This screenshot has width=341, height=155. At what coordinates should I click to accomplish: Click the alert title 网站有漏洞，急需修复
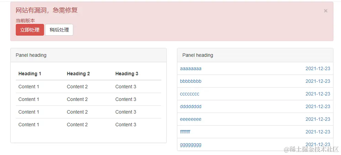point(47,10)
